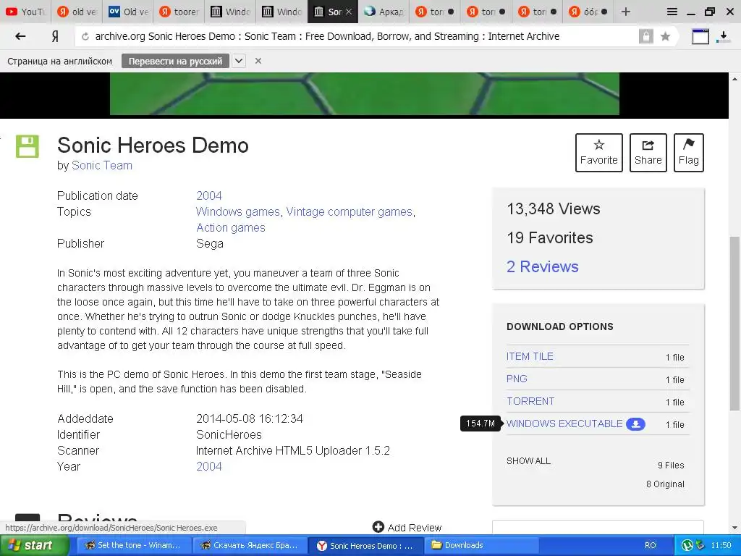This screenshot has width=741, height=556.
Task: Download the ITEM TILE file
Action: point(530,356)
